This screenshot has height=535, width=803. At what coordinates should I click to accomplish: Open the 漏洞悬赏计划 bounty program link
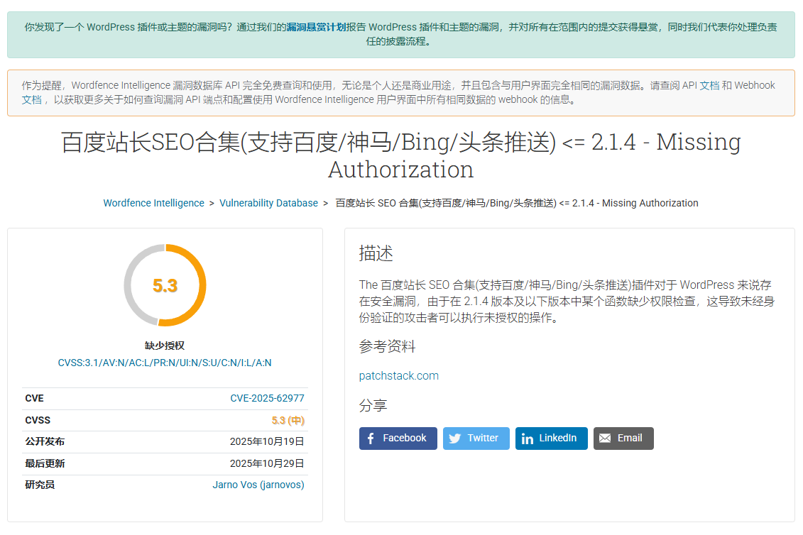point(316,27)
